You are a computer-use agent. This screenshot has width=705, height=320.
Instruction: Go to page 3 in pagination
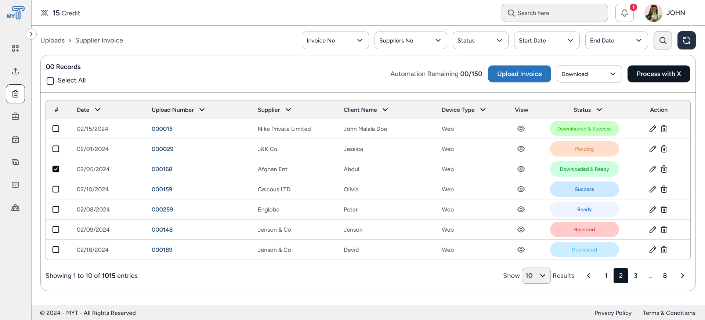pyautogui.click(x=635, y=276)
